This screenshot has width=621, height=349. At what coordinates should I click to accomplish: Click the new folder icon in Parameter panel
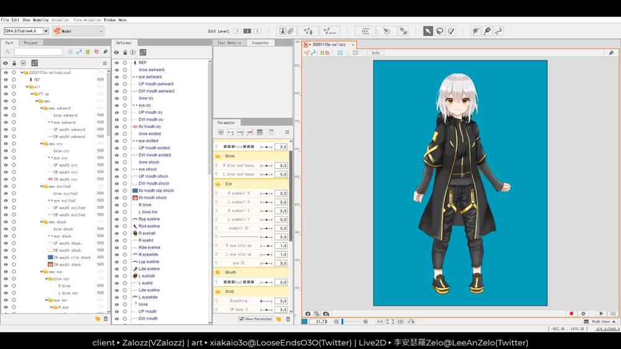[279, 319]
